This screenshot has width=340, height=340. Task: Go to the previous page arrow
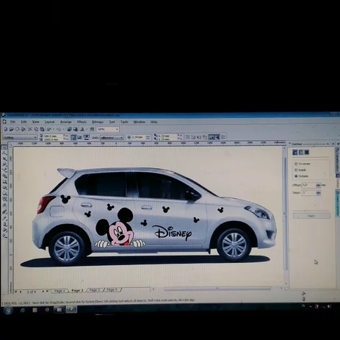[21, 292]
